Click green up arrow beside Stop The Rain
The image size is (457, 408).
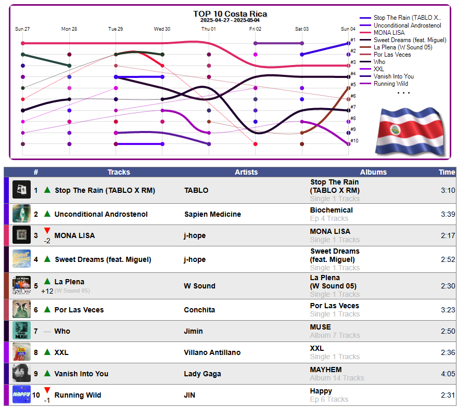point(47,190)
